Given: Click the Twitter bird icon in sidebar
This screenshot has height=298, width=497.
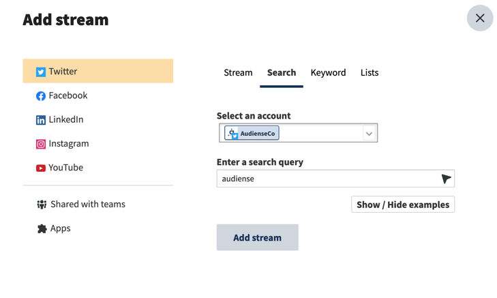Looking at the screenshot, I should 41,72.
